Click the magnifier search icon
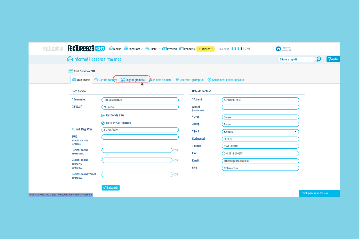This screenshot has width=359, height=239. click(319, 59)
